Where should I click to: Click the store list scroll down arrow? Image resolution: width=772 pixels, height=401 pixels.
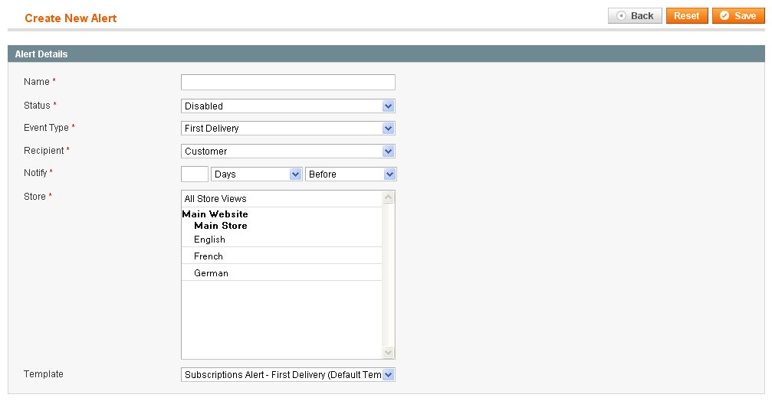(x=389, y=352)
